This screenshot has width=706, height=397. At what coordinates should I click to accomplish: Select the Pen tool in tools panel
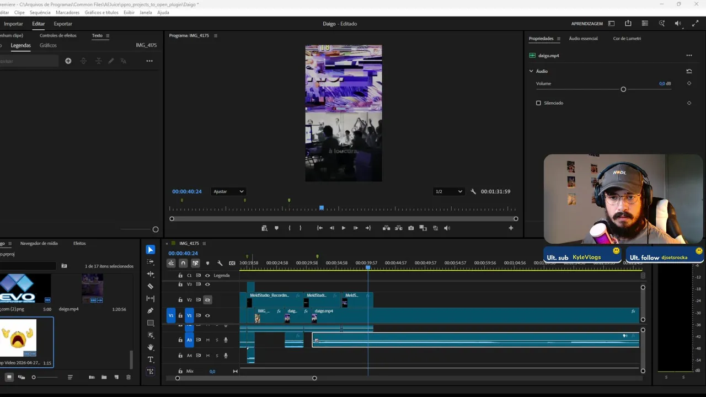pos(151,310)
